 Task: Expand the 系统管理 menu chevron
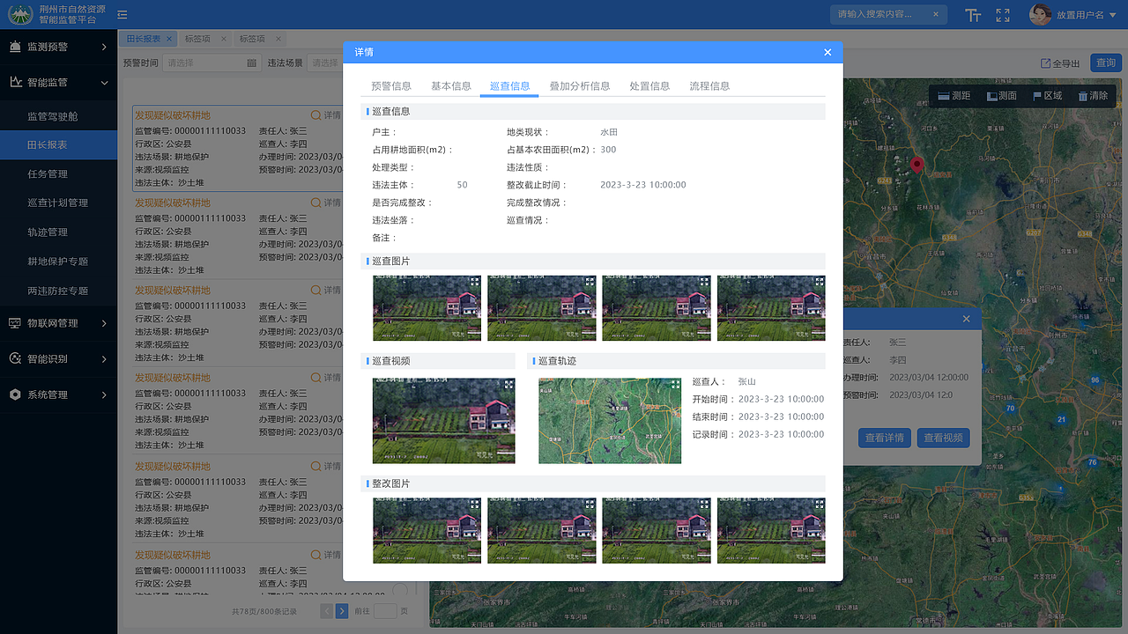pyautogui.click(x=104, y=394)
